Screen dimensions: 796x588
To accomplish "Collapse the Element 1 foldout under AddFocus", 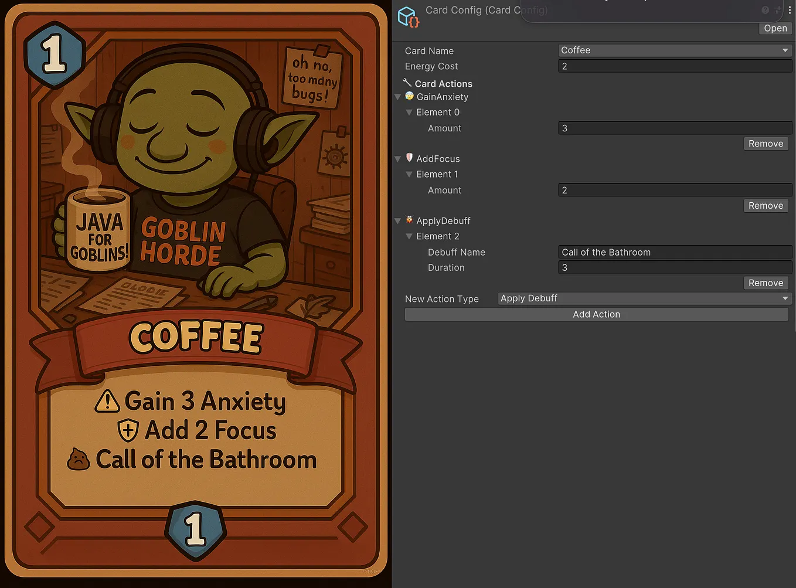I will coord(409,174).
